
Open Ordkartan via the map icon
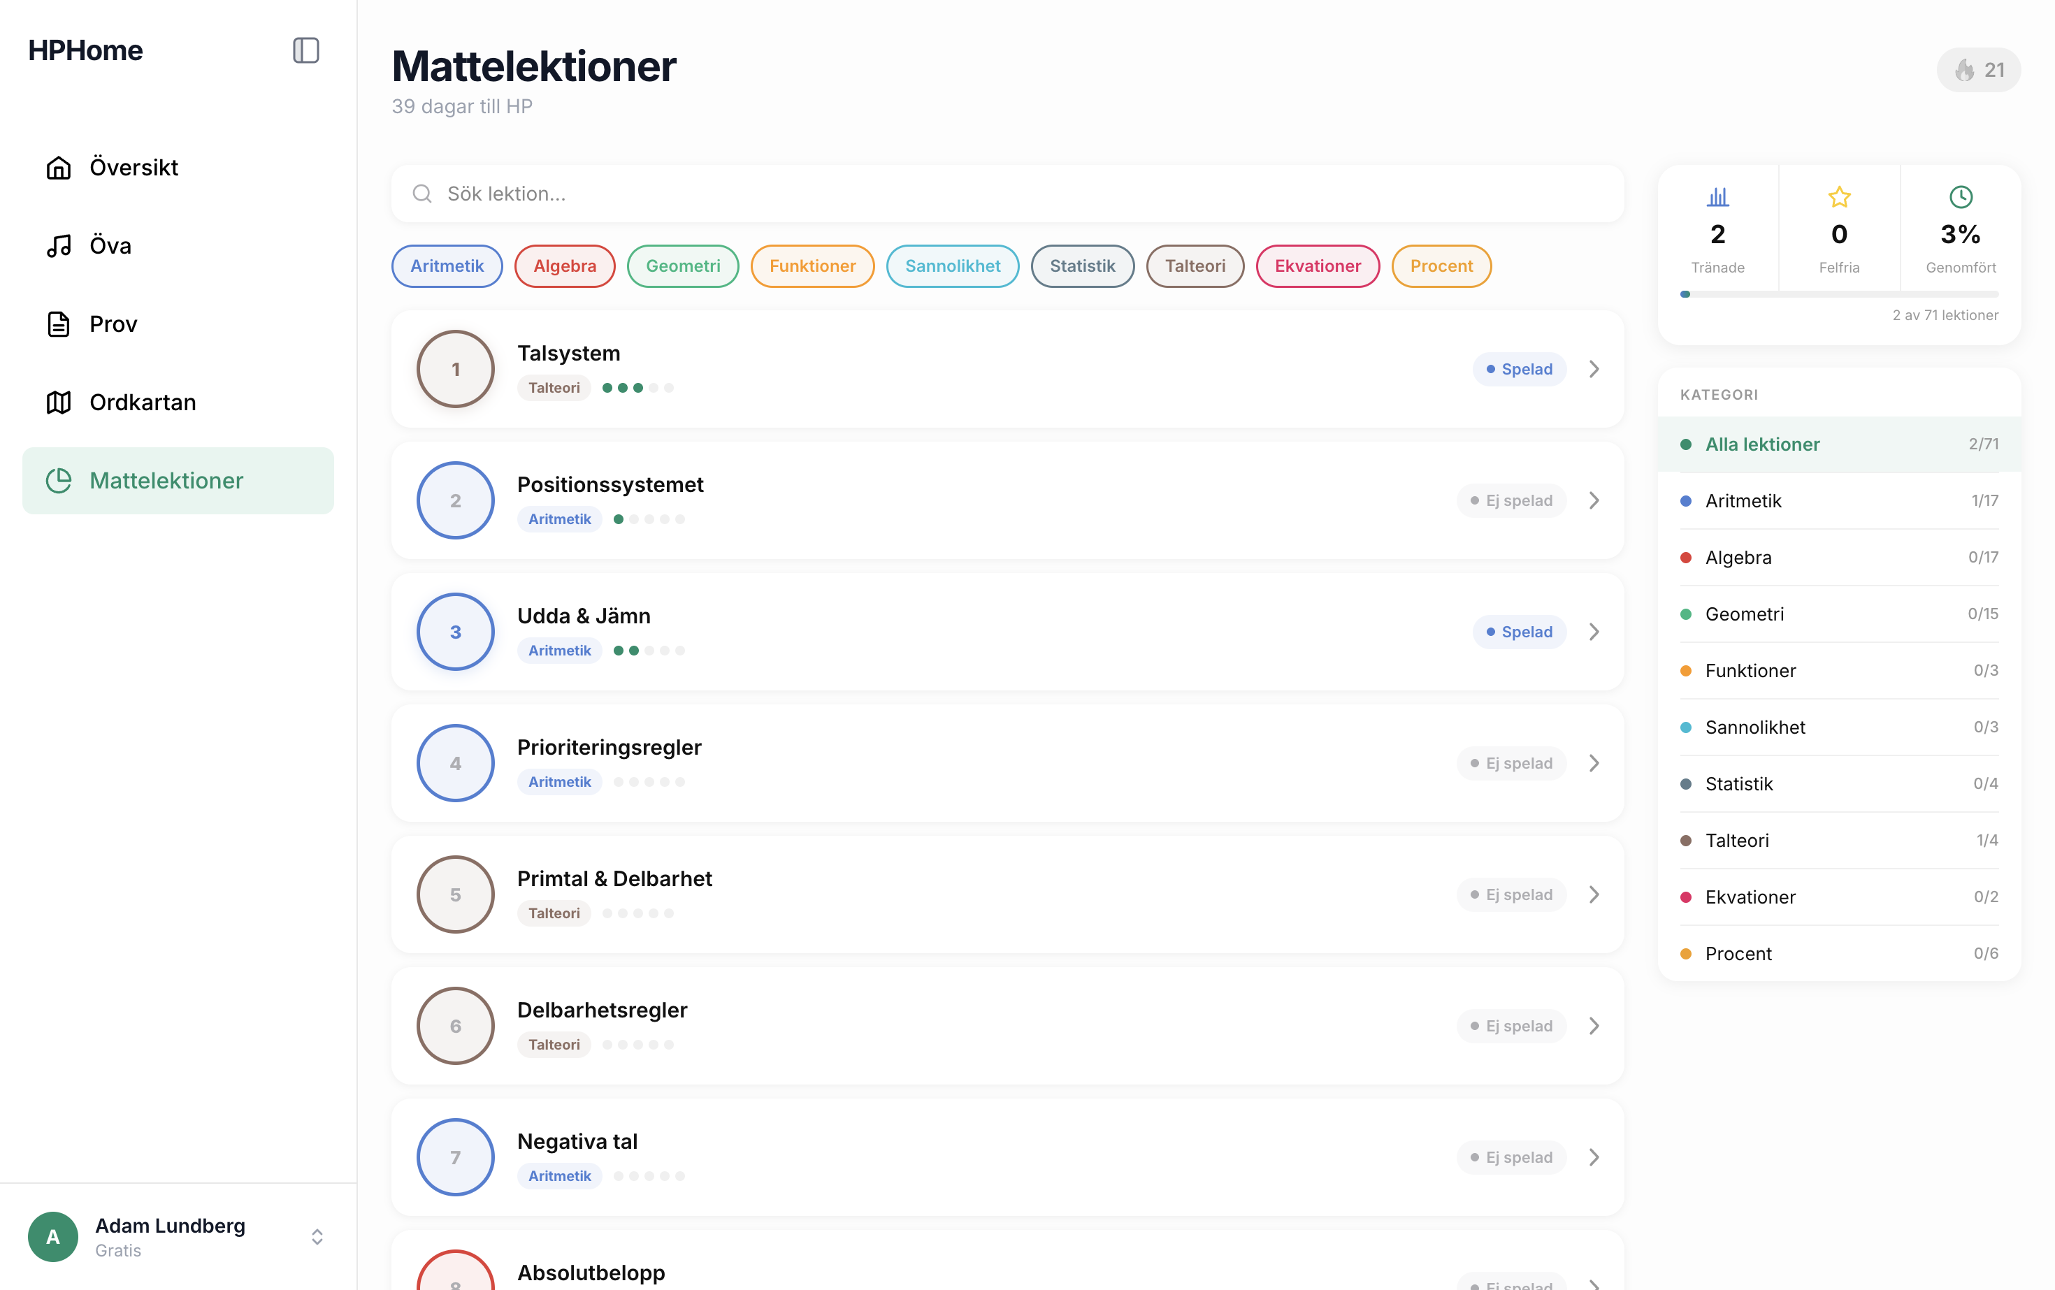pyautogui.click(x=58, y=402)
